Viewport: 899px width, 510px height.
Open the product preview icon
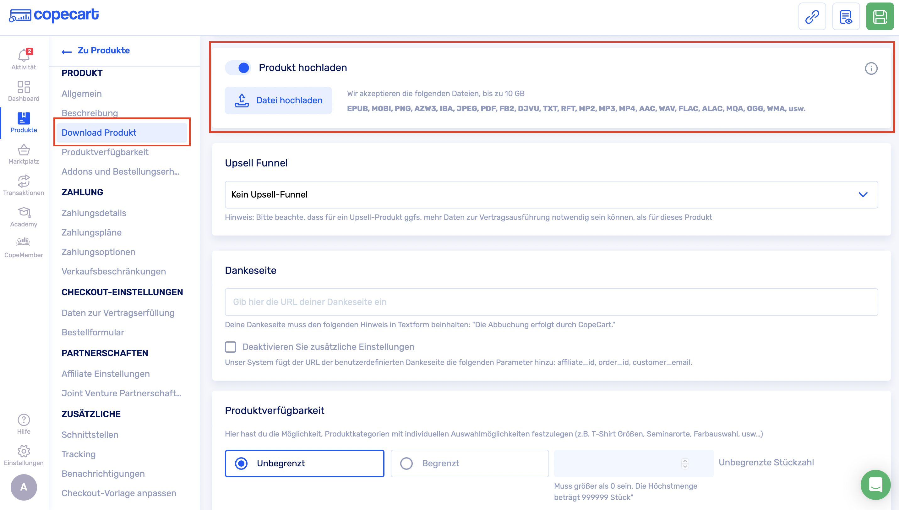point(846,17)
